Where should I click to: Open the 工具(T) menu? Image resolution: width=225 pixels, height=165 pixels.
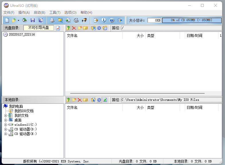55,13
